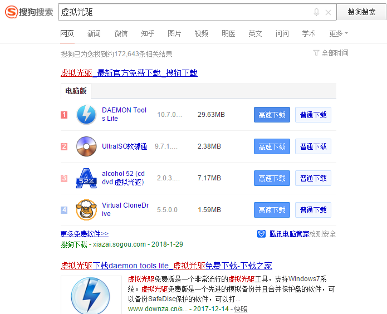The height and width of the screenshot is (314, 387).
Task: Click the UltraISO disc icon
Action: click(86, 146)
